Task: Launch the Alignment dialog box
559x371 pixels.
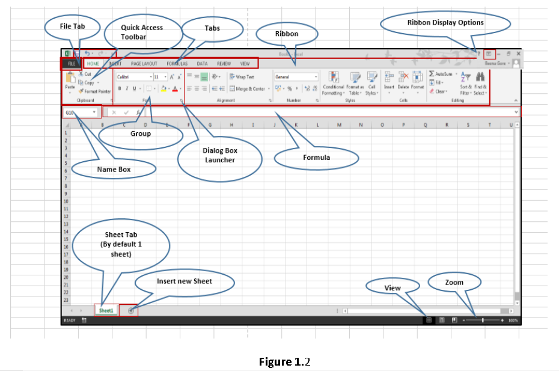Action: 270,100
